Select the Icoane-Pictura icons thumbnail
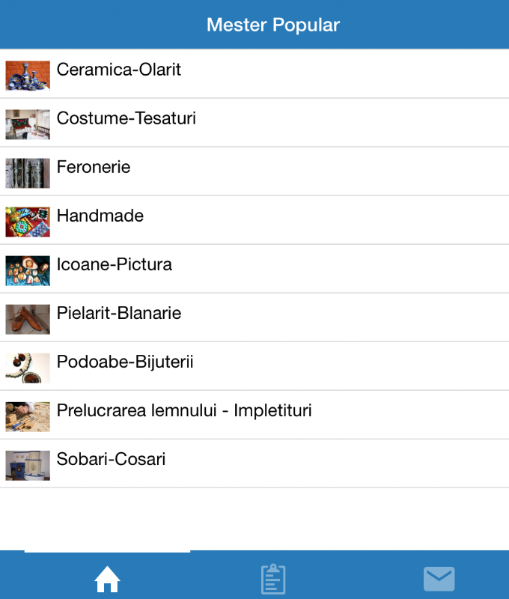 28,270
